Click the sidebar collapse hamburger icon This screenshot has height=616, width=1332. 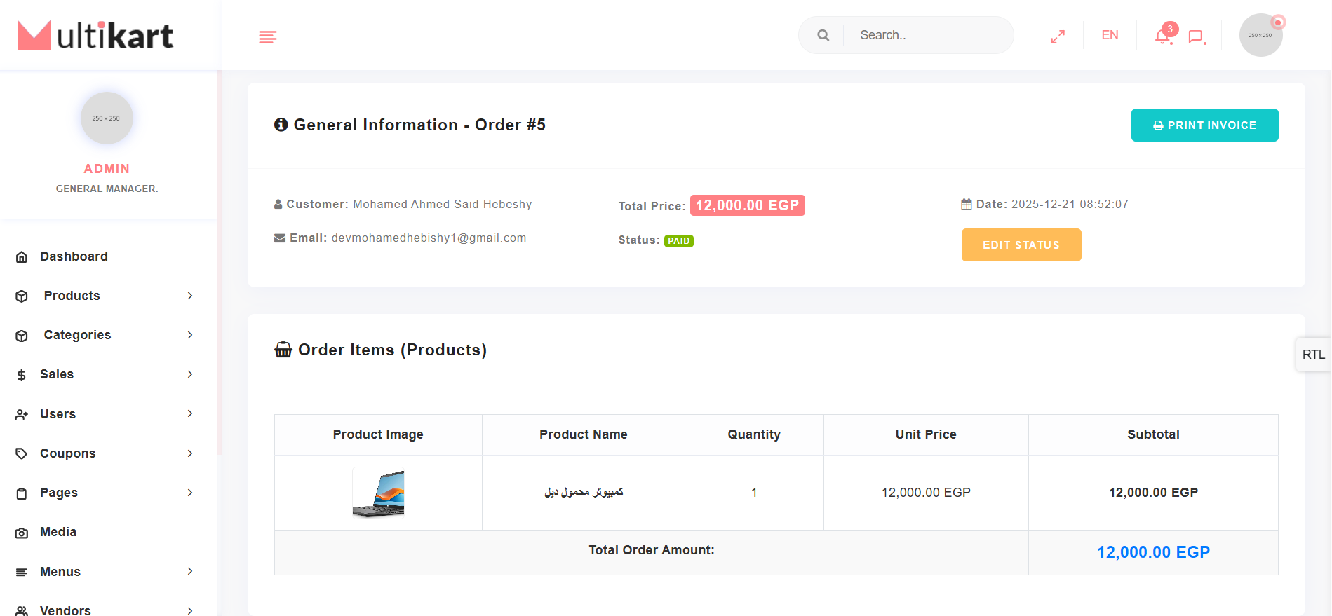point(267,36)
